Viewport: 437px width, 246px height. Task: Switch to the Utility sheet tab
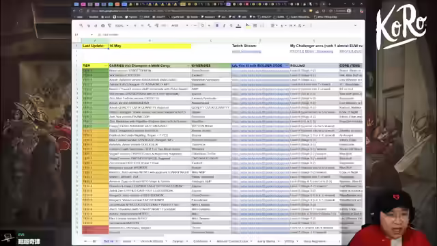pyautogui.click(x=289, y=241)
